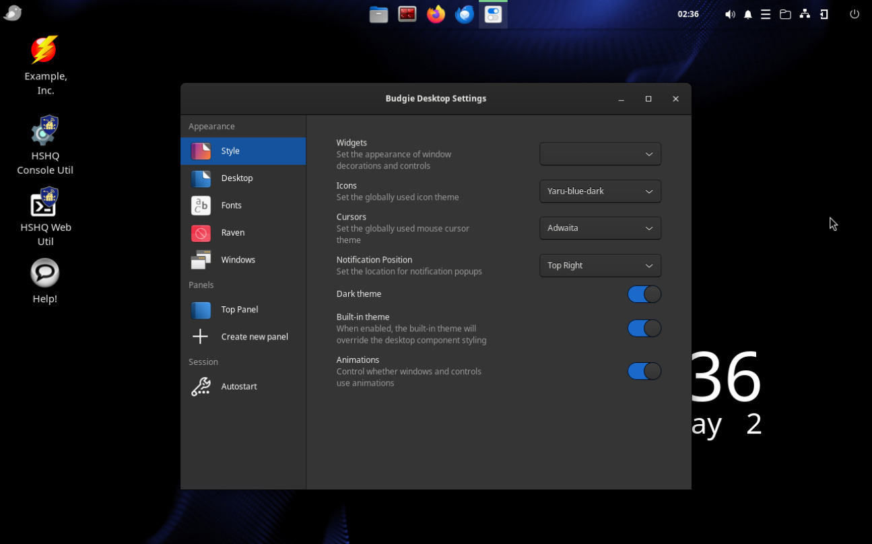Click the power button icon
Screen dimensions: 872x544
point(854,14)
